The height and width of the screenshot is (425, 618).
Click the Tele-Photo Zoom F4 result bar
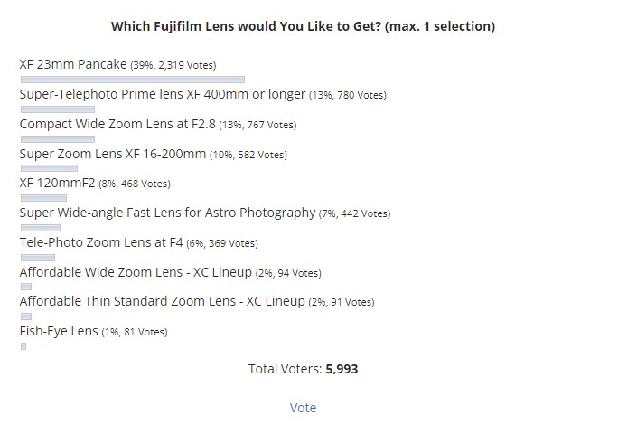click(38, 258)
